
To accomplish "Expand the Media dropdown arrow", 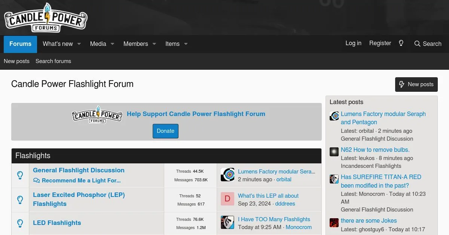I will [112, 44].
